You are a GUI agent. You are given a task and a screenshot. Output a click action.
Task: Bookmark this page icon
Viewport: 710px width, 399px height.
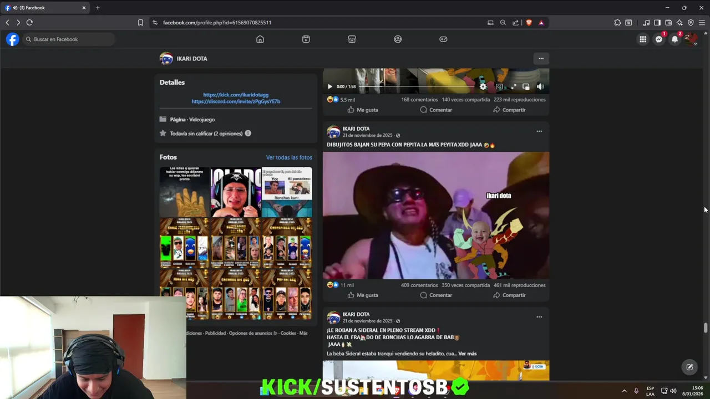140,23
